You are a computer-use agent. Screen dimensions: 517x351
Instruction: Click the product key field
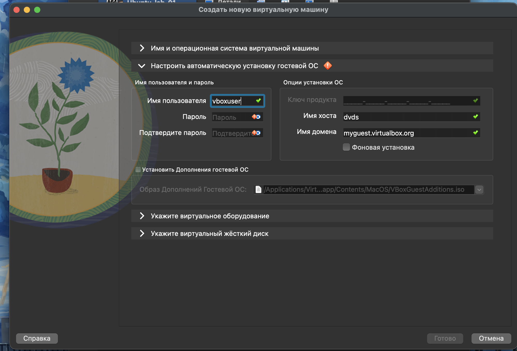pos(412,101)
